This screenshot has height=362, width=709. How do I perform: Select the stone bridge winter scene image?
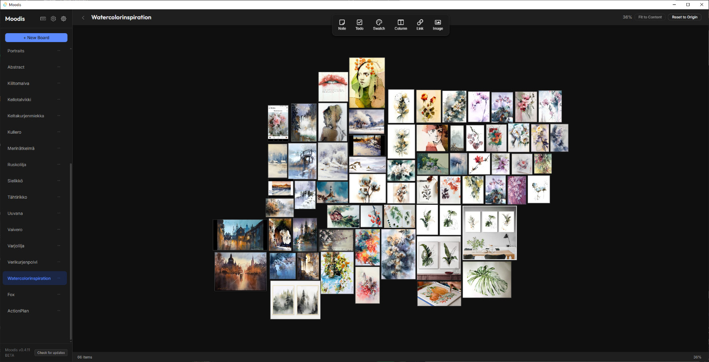[303, 161]
